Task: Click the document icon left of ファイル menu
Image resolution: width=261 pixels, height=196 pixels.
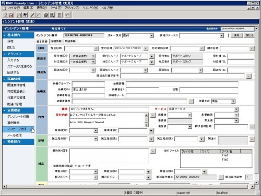Action: coord(4,8)
